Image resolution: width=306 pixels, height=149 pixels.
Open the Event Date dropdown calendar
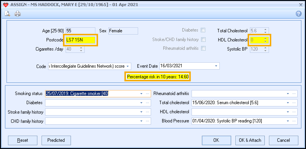[216, 66]
